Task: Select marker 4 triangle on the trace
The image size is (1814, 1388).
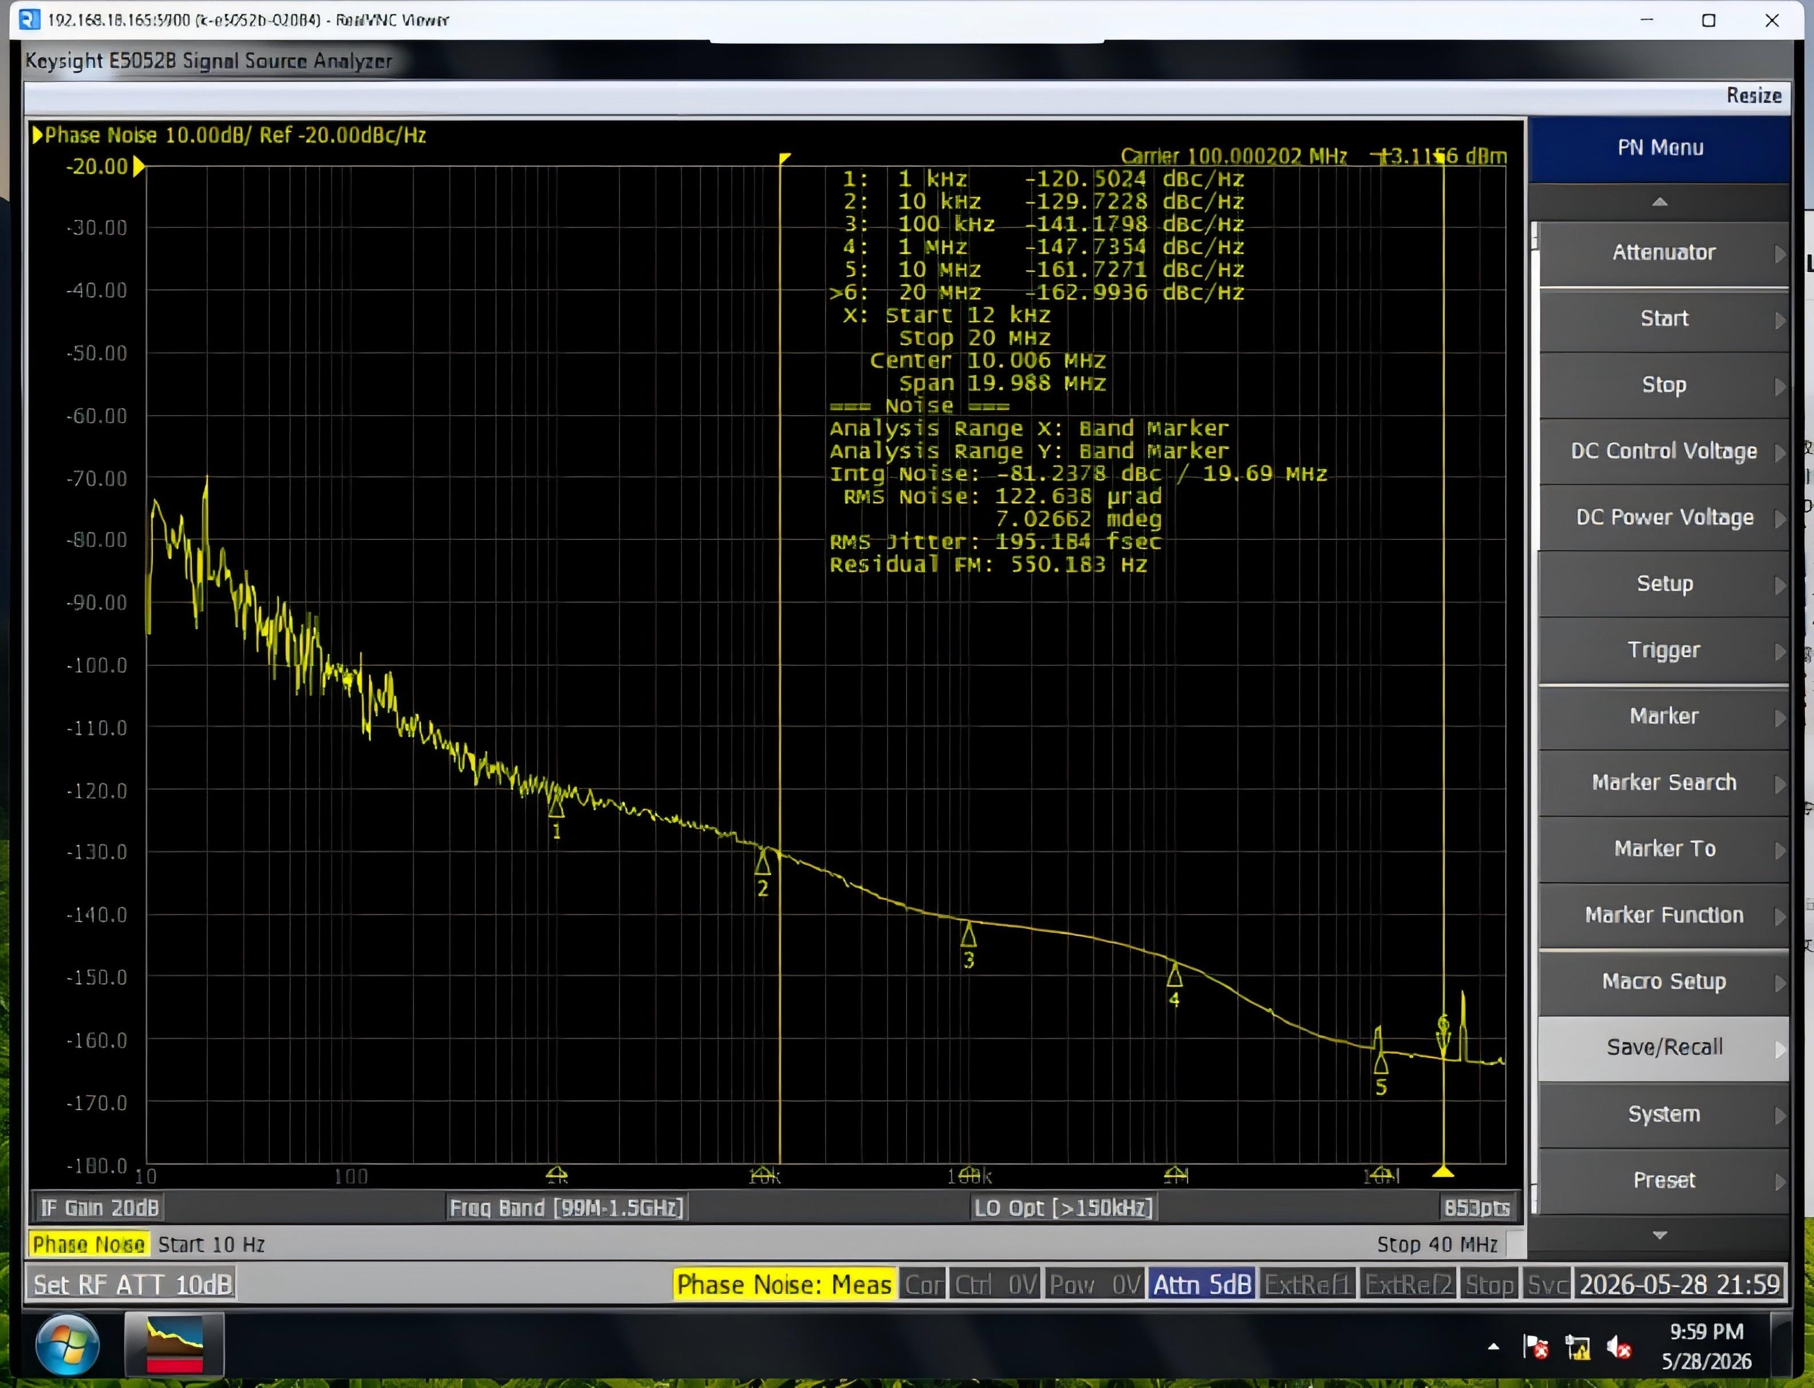Action: point(1174,975)
